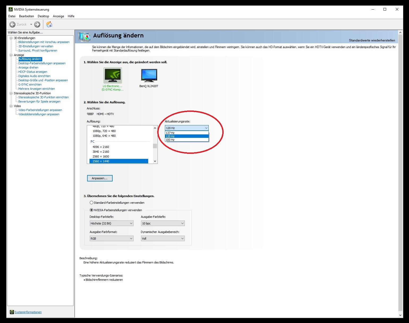Open Video-Farbeinstellungen anpassen

(x=40, y=110)
